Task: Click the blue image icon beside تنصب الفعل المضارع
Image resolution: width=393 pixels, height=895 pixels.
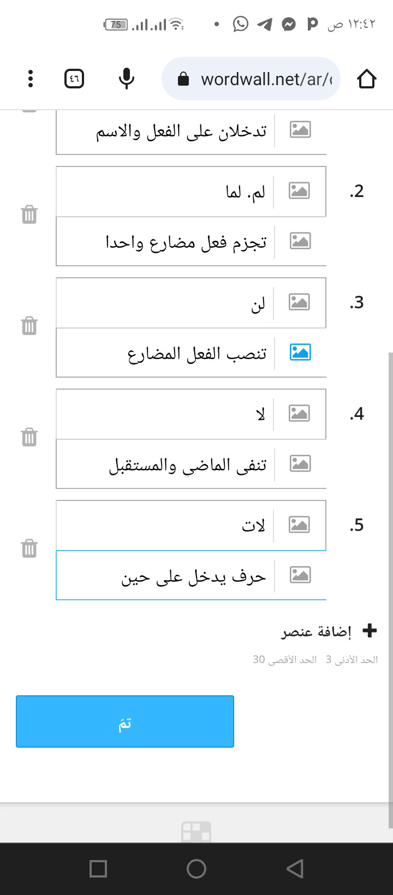Action: pyautogui.click(x=300, y=353)
